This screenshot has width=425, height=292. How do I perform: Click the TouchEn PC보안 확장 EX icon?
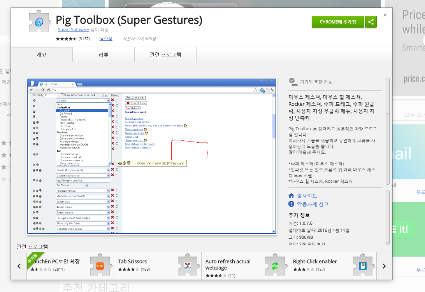tap(100, 266)
